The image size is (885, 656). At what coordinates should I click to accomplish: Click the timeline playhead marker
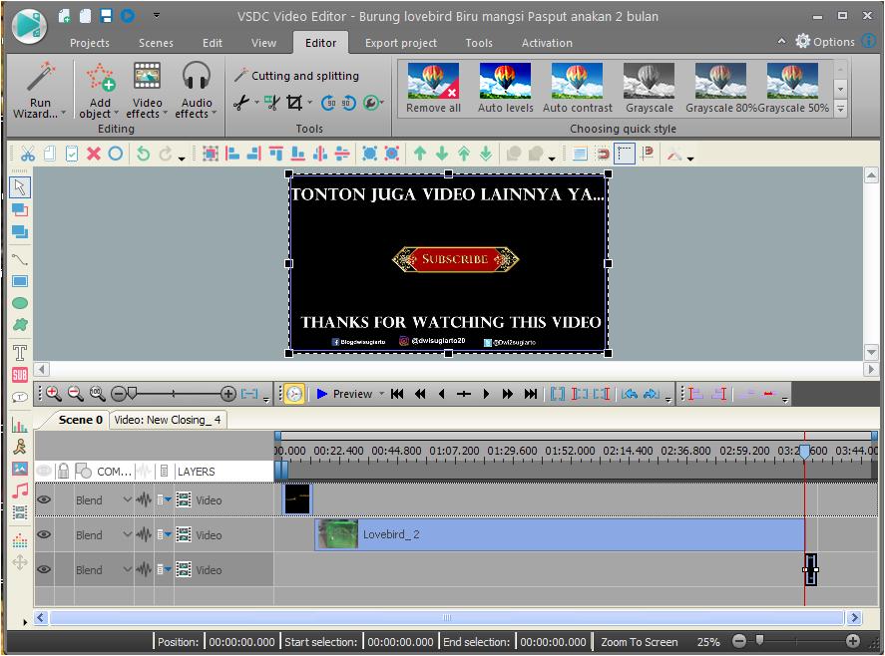(x=804, y=452)
